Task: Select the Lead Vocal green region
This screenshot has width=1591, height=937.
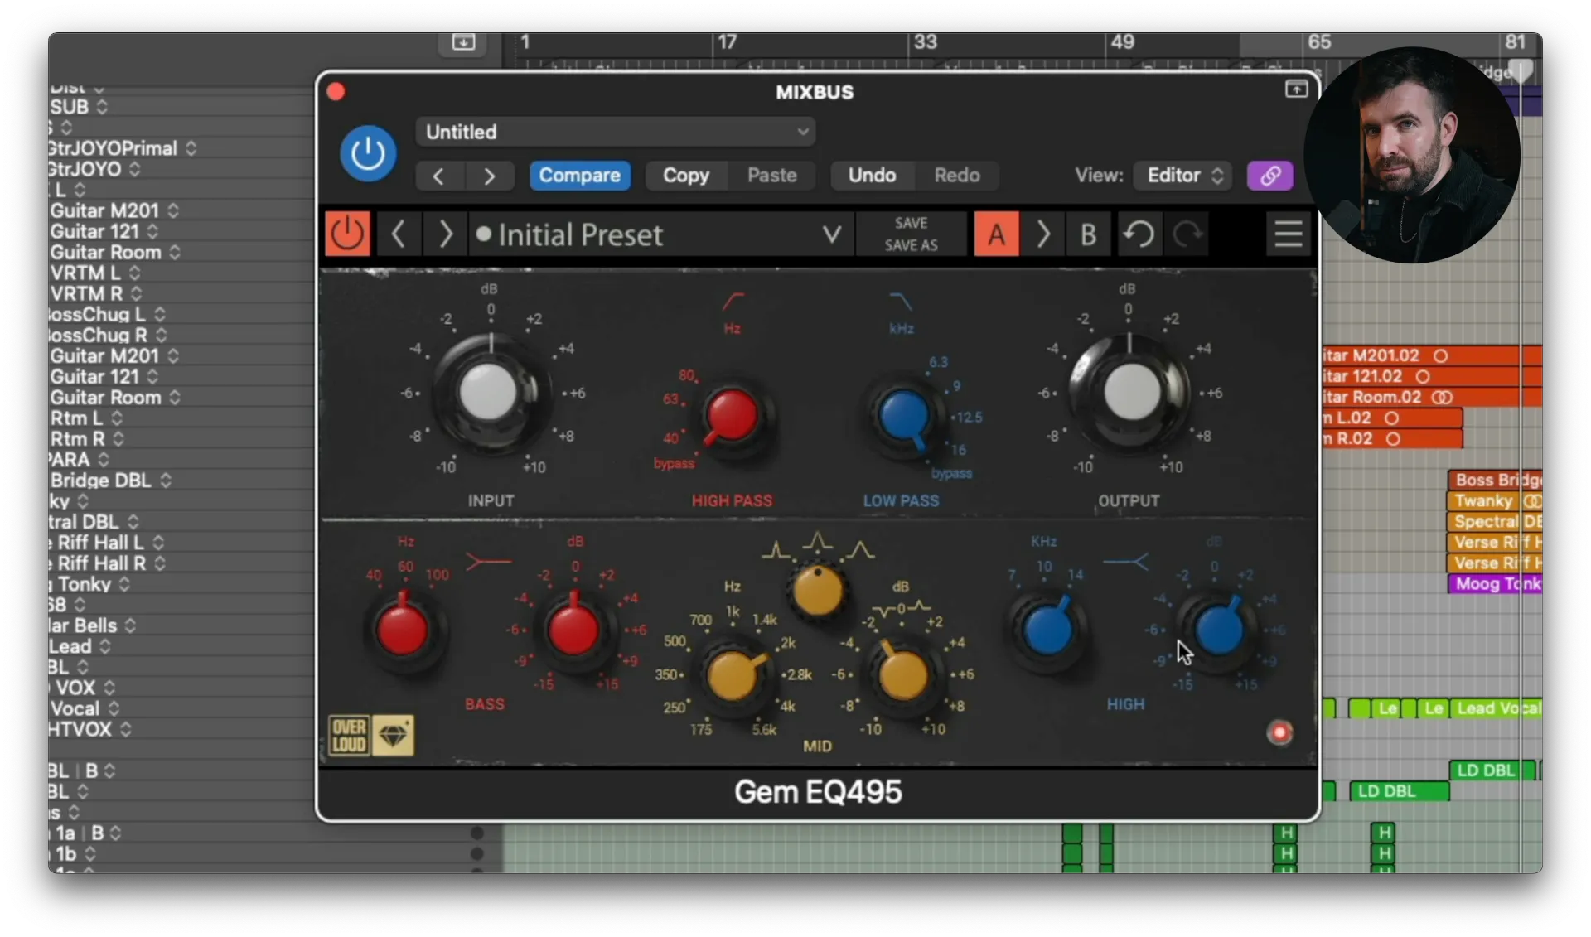Action: [x=1495, y=708]
